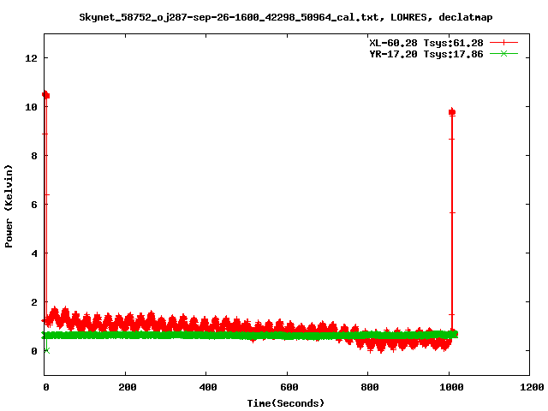This screenshot has width=548, height=411.
Task: Click the Power (Kelvin) y-axis label
Action: coord(9,206)
